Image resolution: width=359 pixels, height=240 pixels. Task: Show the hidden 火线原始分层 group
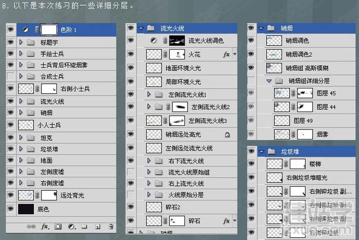pos(131,195)
